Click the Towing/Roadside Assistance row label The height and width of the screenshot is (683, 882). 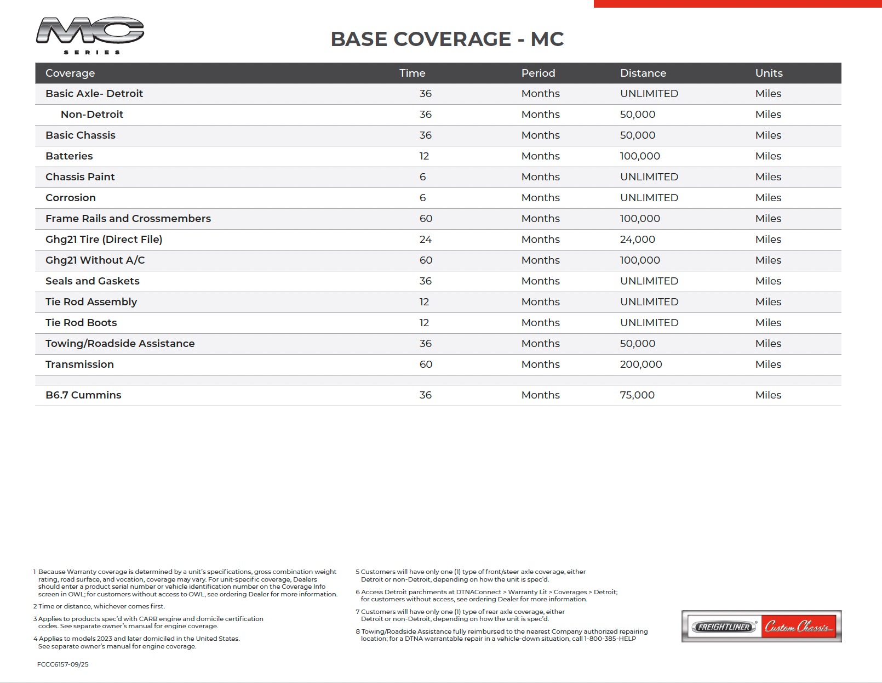pos(120,344)
